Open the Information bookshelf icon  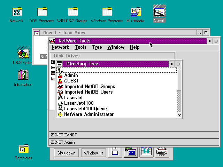[23, 74]
